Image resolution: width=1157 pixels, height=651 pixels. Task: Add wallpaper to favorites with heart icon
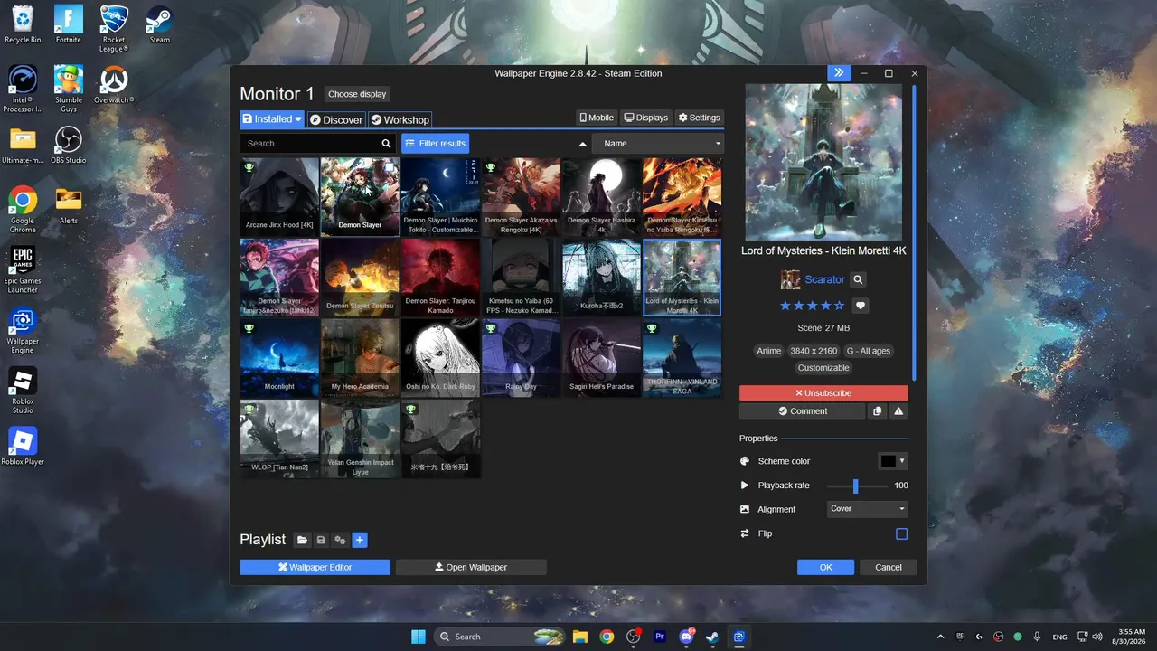861,306
